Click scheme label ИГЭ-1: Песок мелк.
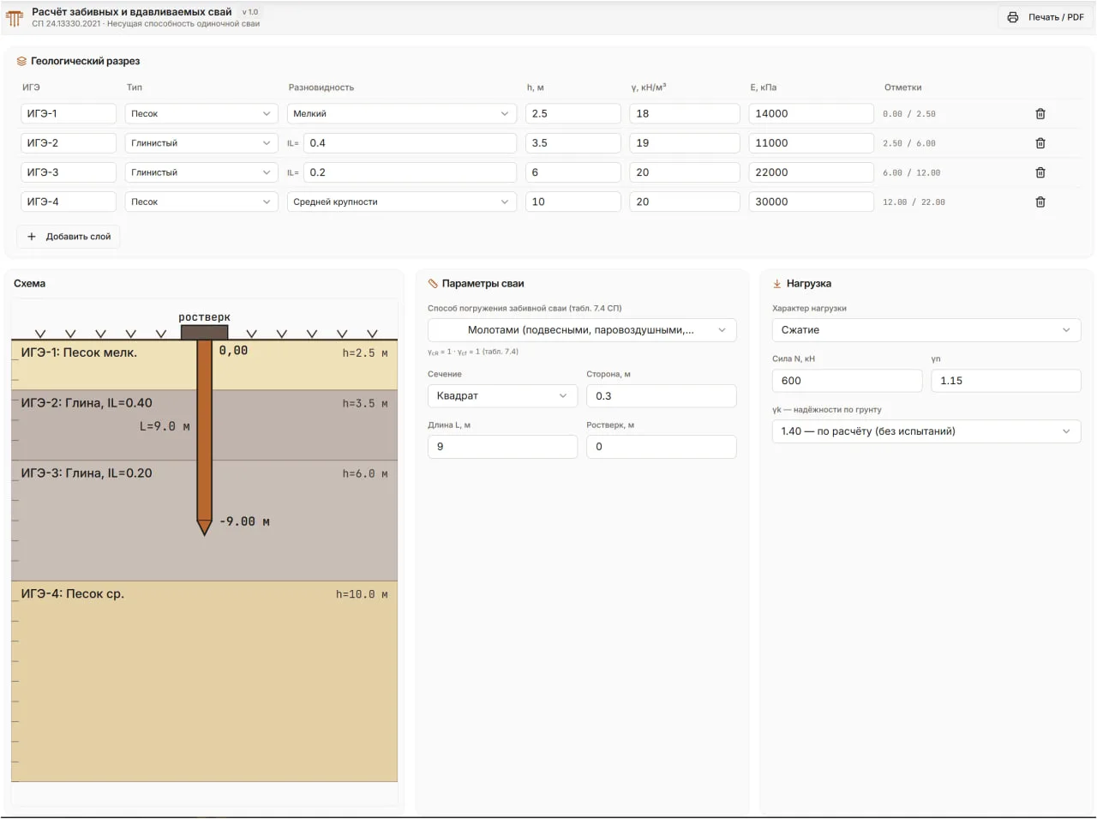The height and width of the screenshot is (819, 1097). [x=79, y=352]
